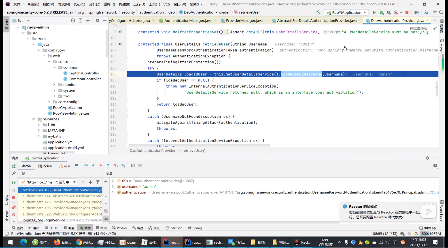Click the Force Step Into icon

(101, 166)
